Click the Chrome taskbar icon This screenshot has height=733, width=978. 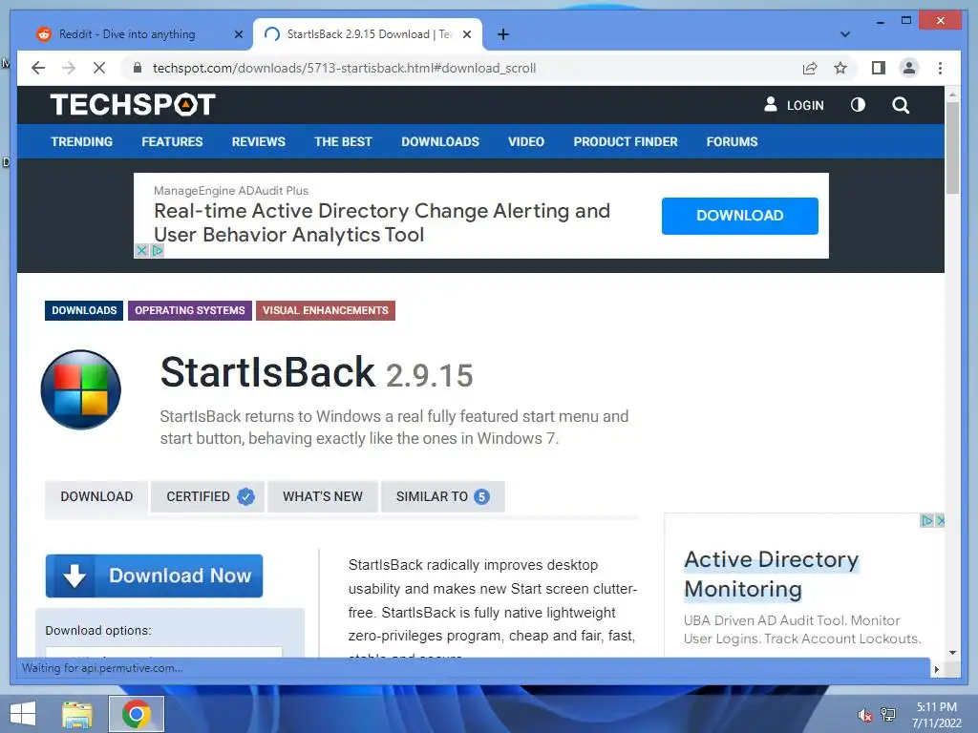point(137,714)
